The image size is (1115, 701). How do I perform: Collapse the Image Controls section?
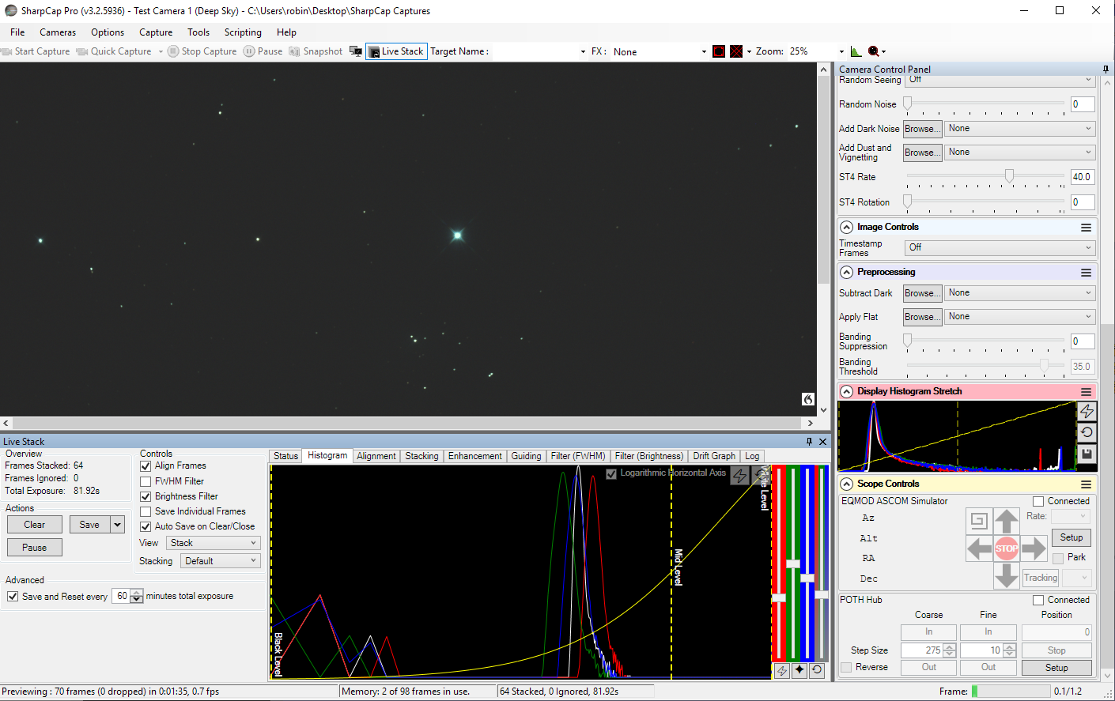pyautogui.click(x=846, y=228)
